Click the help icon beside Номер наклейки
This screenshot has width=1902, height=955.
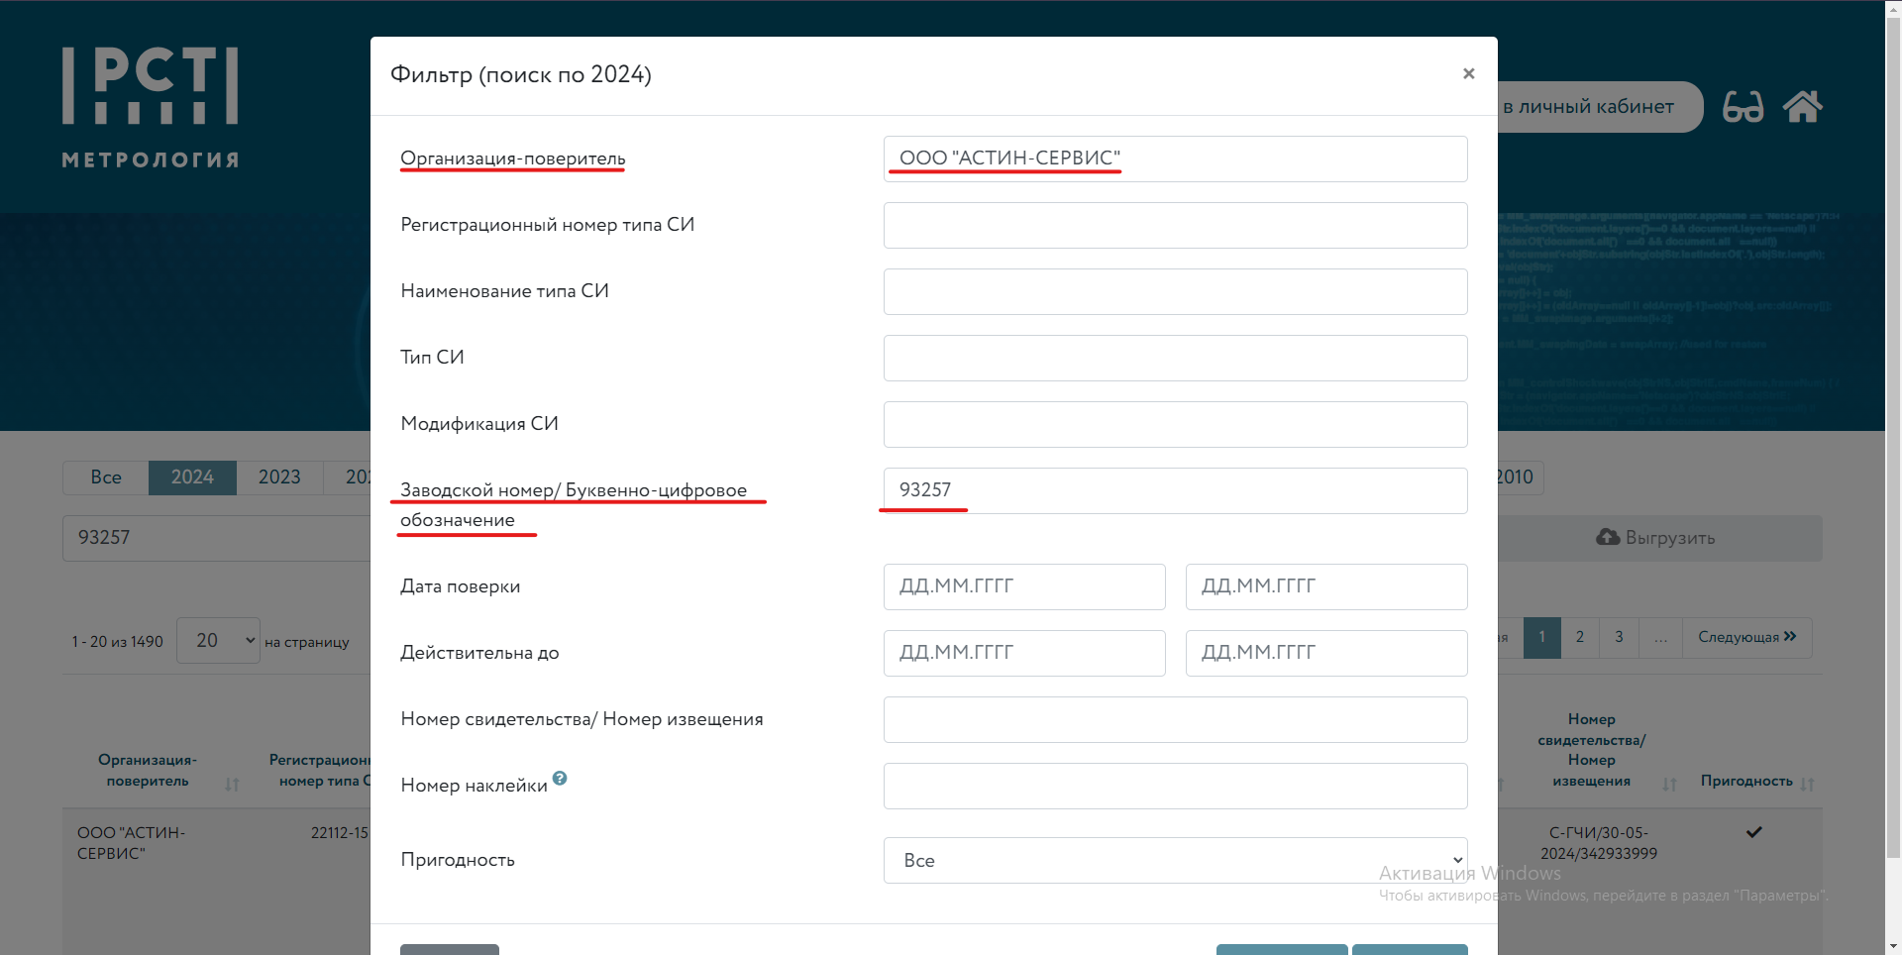(560, 779)
